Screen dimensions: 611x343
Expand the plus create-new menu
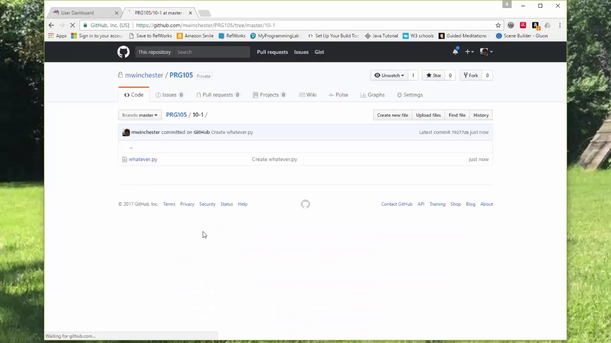[x=469, y=52]
